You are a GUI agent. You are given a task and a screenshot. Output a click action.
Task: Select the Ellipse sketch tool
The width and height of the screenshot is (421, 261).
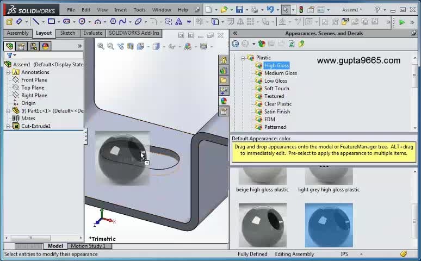(x=138, y=22)
